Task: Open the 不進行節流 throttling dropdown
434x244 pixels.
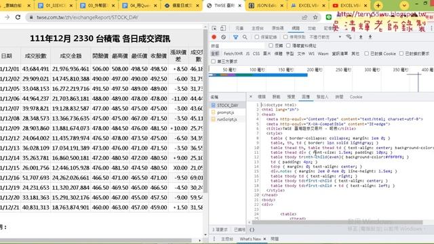Action: (325, 37)
